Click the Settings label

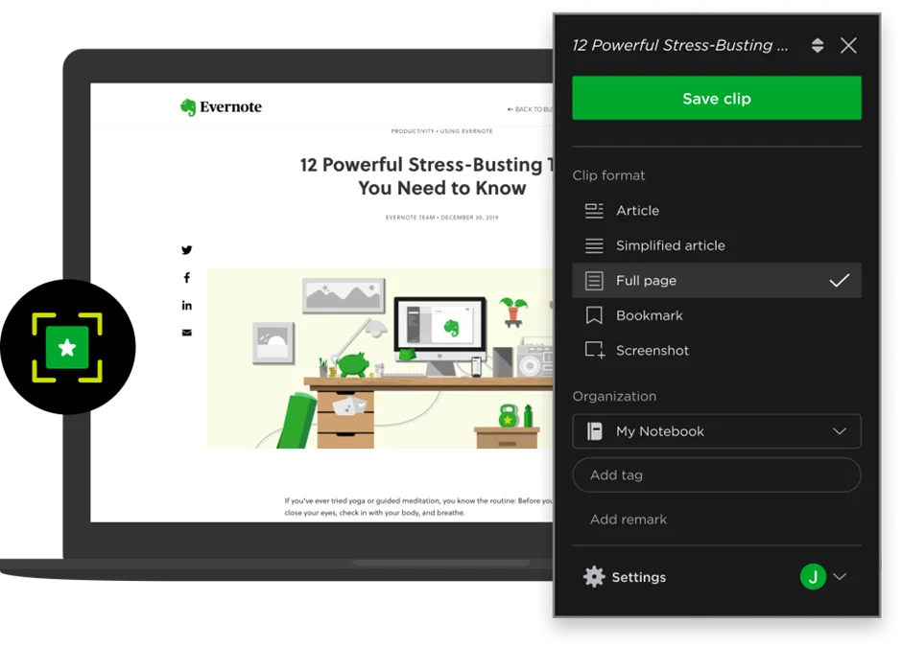638,577
